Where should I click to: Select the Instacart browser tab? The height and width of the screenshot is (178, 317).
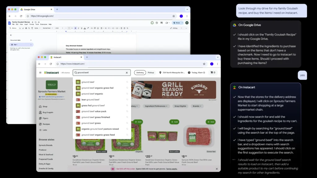[66, 57]
